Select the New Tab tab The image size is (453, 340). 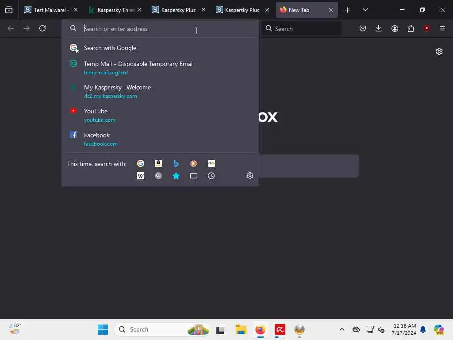coord(303,10)
